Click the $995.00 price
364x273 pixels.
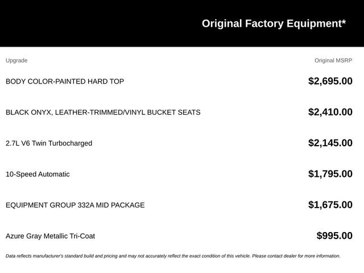pos(334,235)
